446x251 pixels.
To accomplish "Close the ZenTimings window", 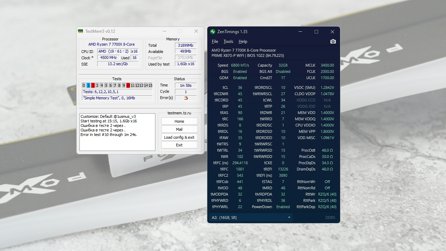I will click(332, 32).
